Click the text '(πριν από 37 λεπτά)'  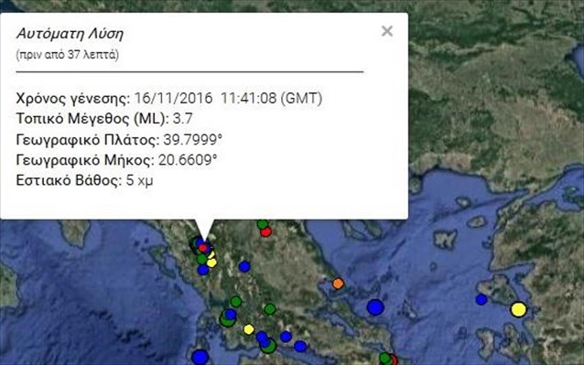click(68, 55)
